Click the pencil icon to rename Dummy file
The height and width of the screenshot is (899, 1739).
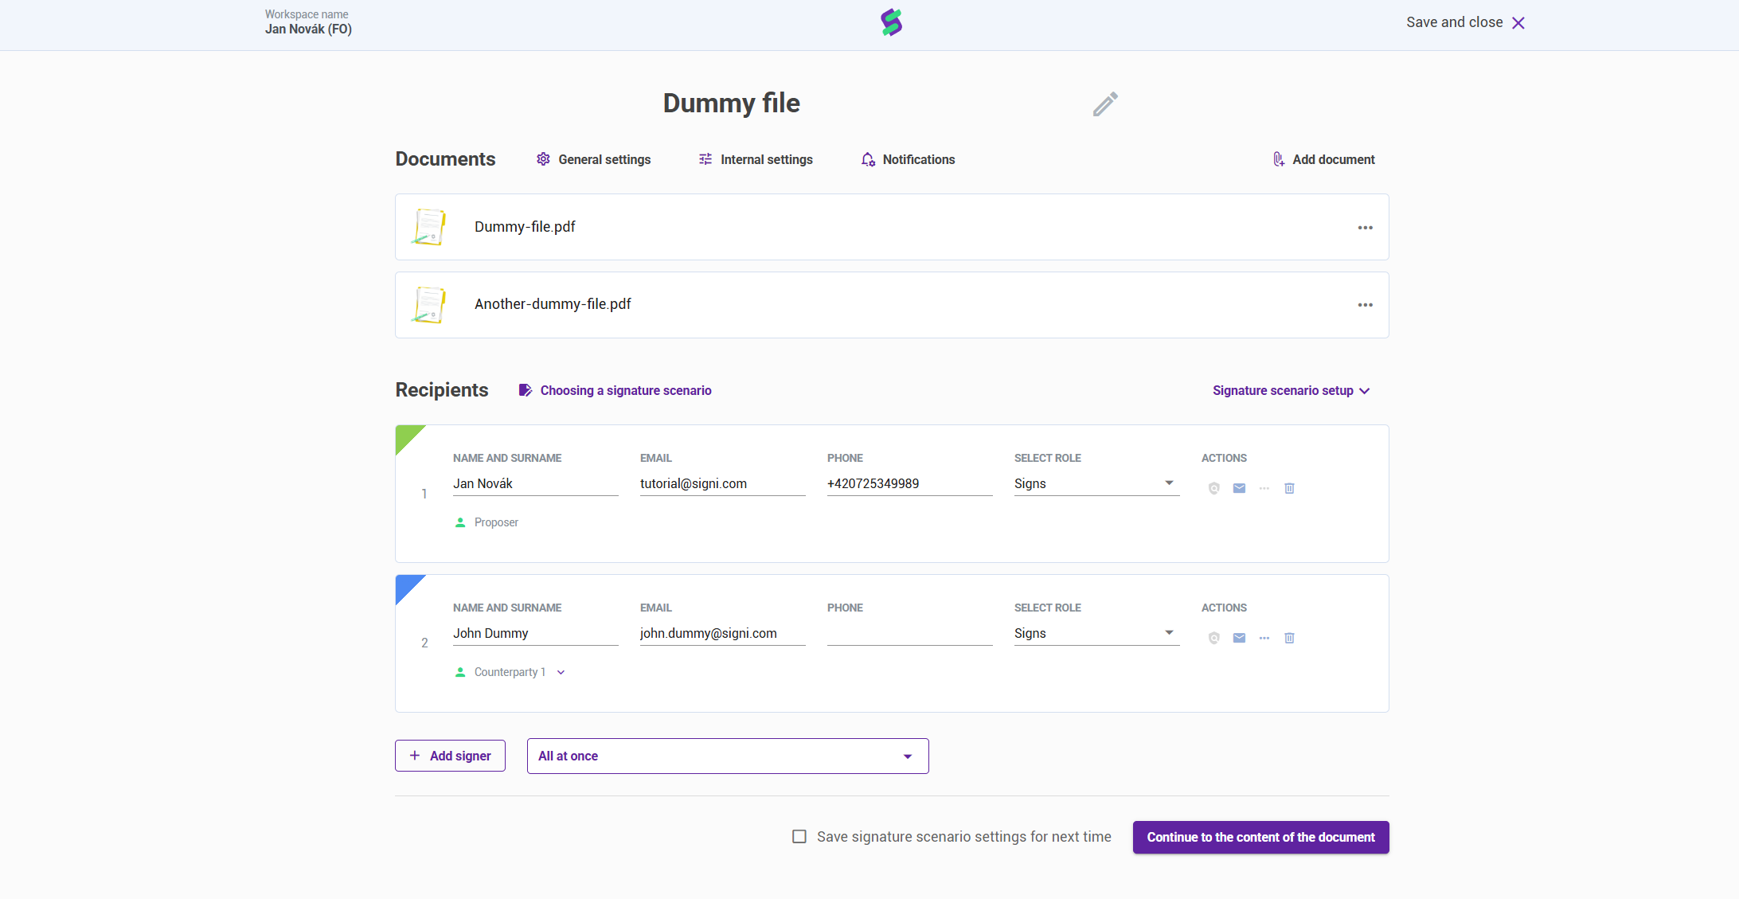1105,104
